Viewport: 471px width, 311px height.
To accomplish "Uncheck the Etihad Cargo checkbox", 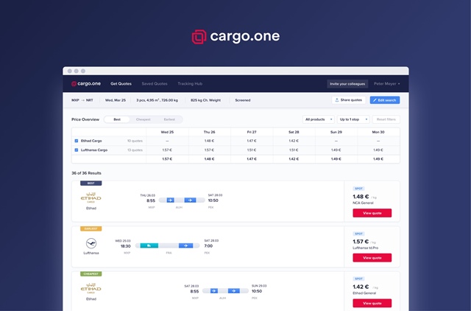I will click(77, 140).
